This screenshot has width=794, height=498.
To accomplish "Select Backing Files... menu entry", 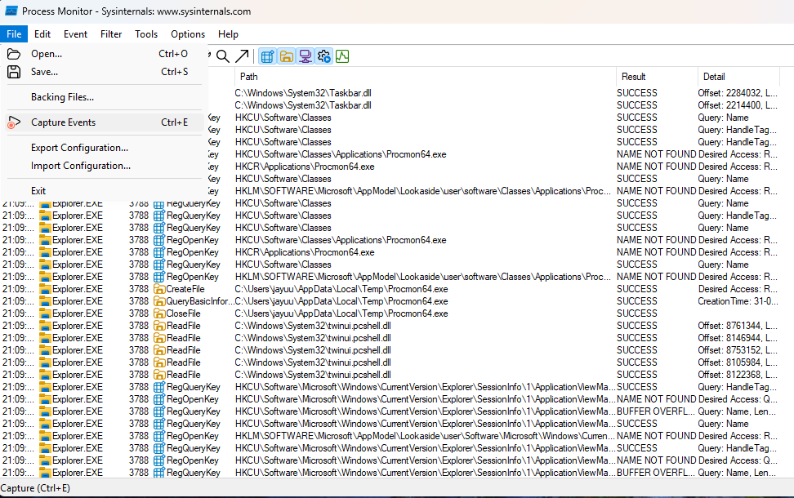I will 104,97.
